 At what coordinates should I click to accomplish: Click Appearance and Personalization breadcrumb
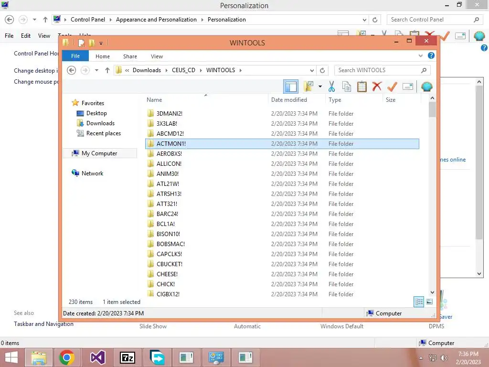[x=156, y=20]
